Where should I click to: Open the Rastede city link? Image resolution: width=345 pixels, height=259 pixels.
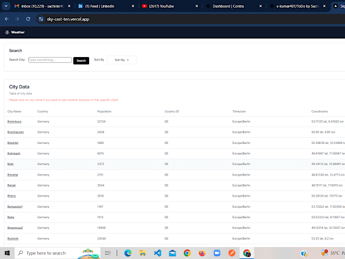pos(13,239)
